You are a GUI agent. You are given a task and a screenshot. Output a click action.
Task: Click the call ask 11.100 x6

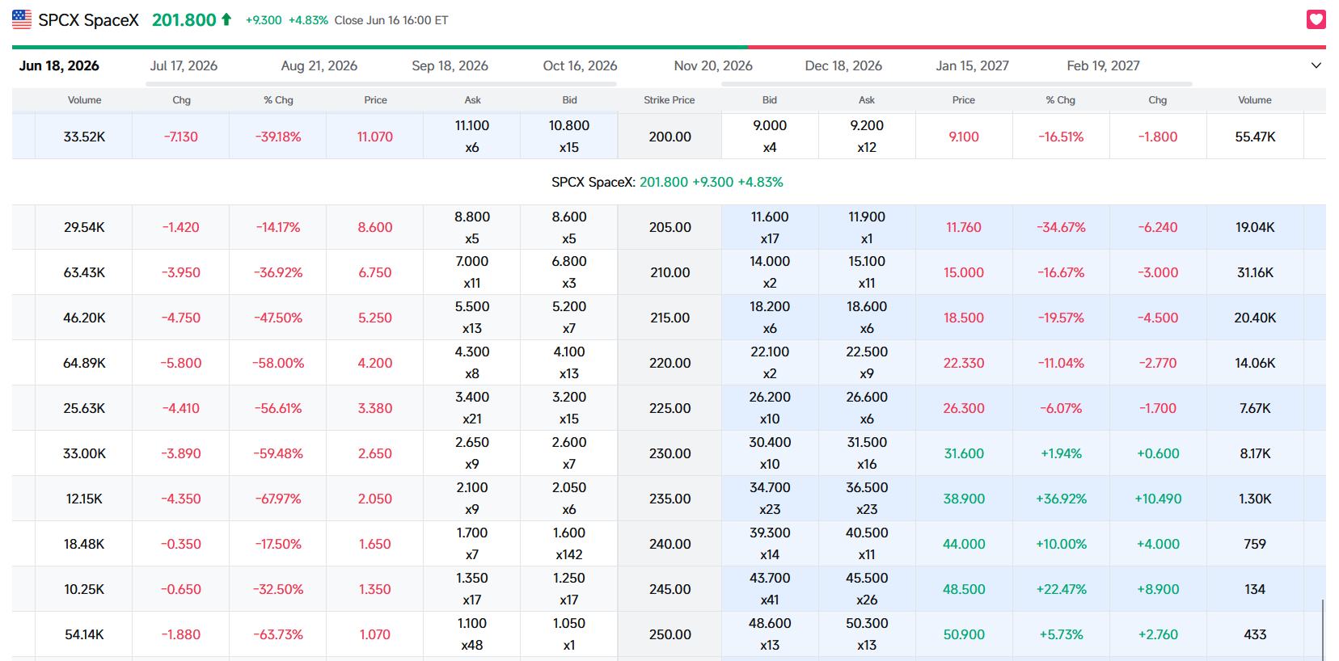(472, 137)
